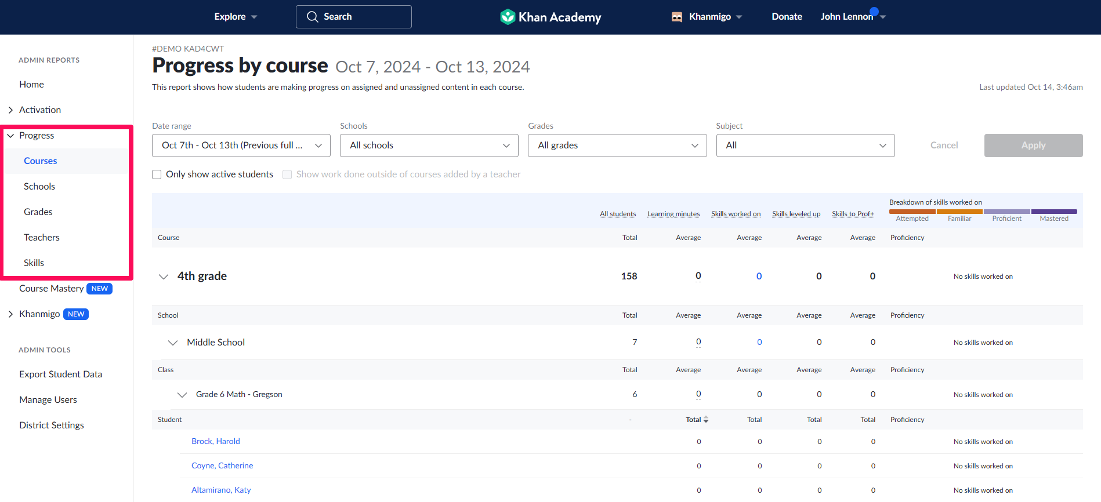The image size is (1101, 502).
Task: Open the All grades dropdown
Action: pos(617,145)
